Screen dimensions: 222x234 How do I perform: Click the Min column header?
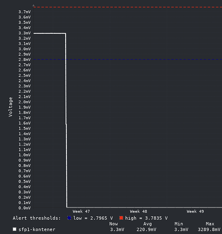pos(178,224)
